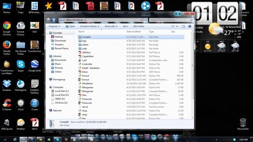The image size is (253, 142).
Task: Click the Explorer back navigation arrow
Action: [48, 20]
